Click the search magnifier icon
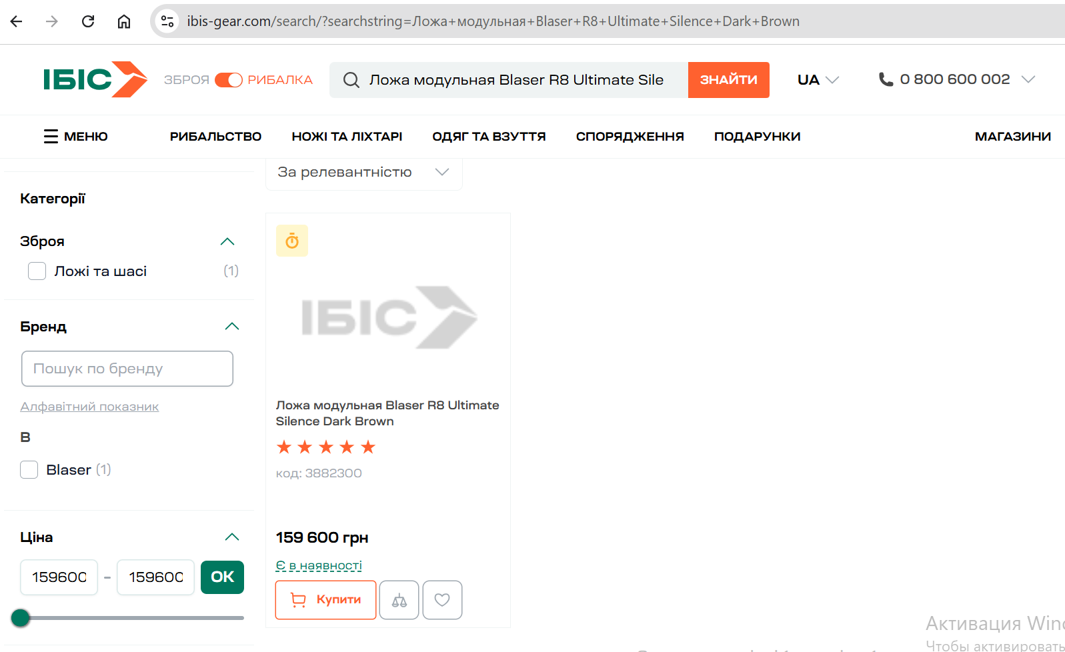The height and width of the screenshot is (652, 1065). point(351,80)
